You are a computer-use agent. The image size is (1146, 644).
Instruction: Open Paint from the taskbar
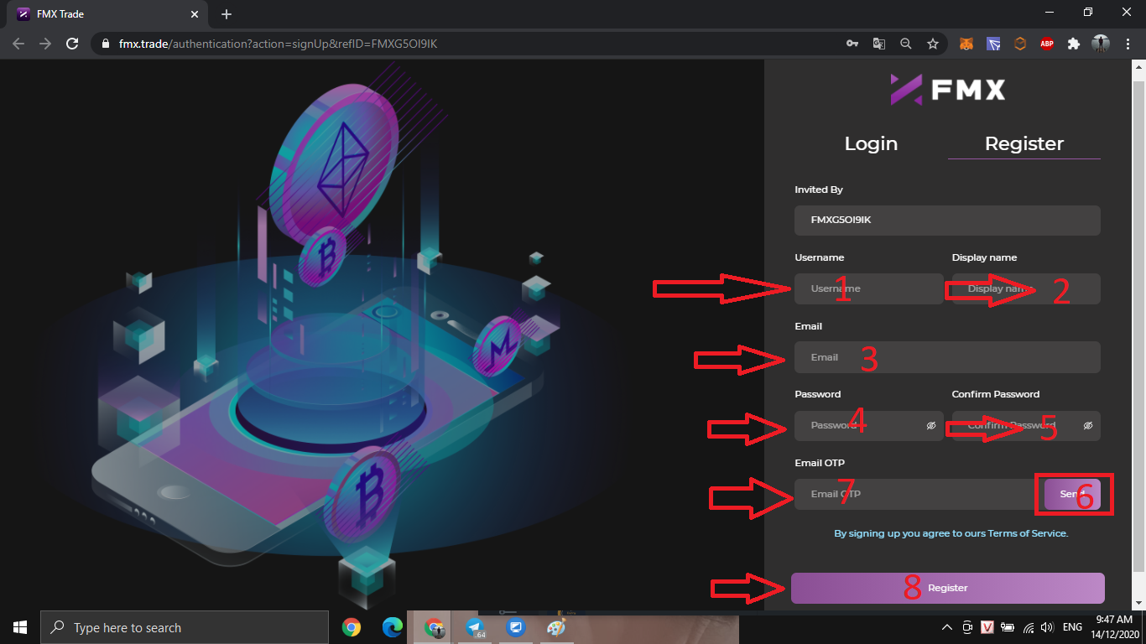click(x=556, y=627)
